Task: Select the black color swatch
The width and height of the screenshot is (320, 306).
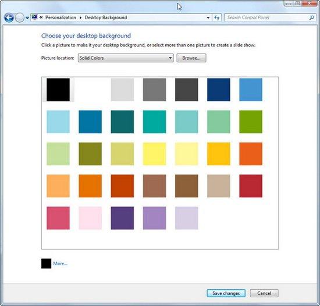Action: coord(58,90)
